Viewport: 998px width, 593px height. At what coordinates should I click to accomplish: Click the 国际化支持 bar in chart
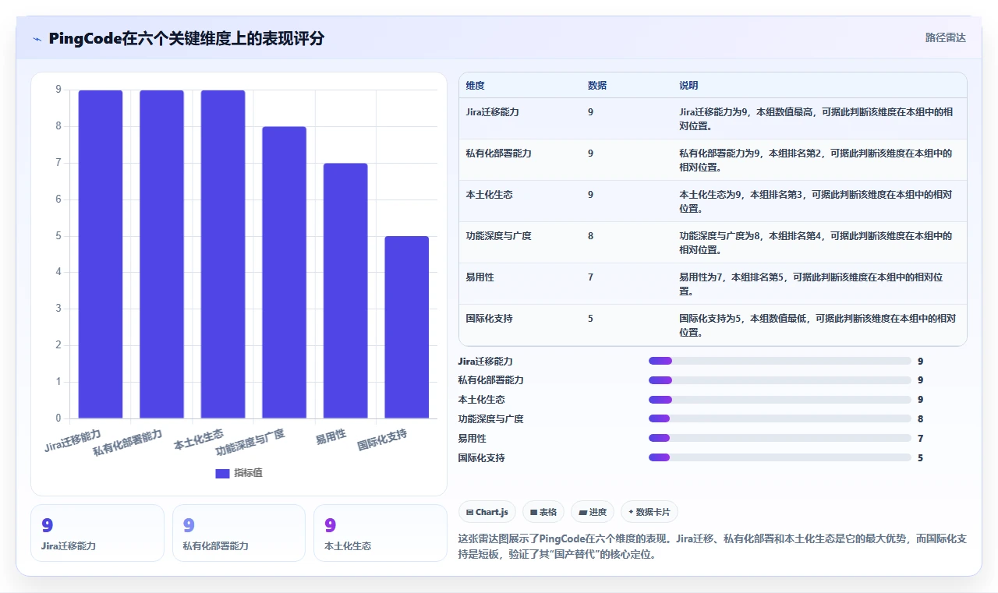(x=406, y=327)
